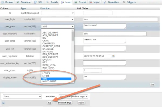Focus the user_activation_key value field

pos(104,63)
